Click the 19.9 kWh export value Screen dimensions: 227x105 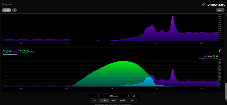point(26,51)
